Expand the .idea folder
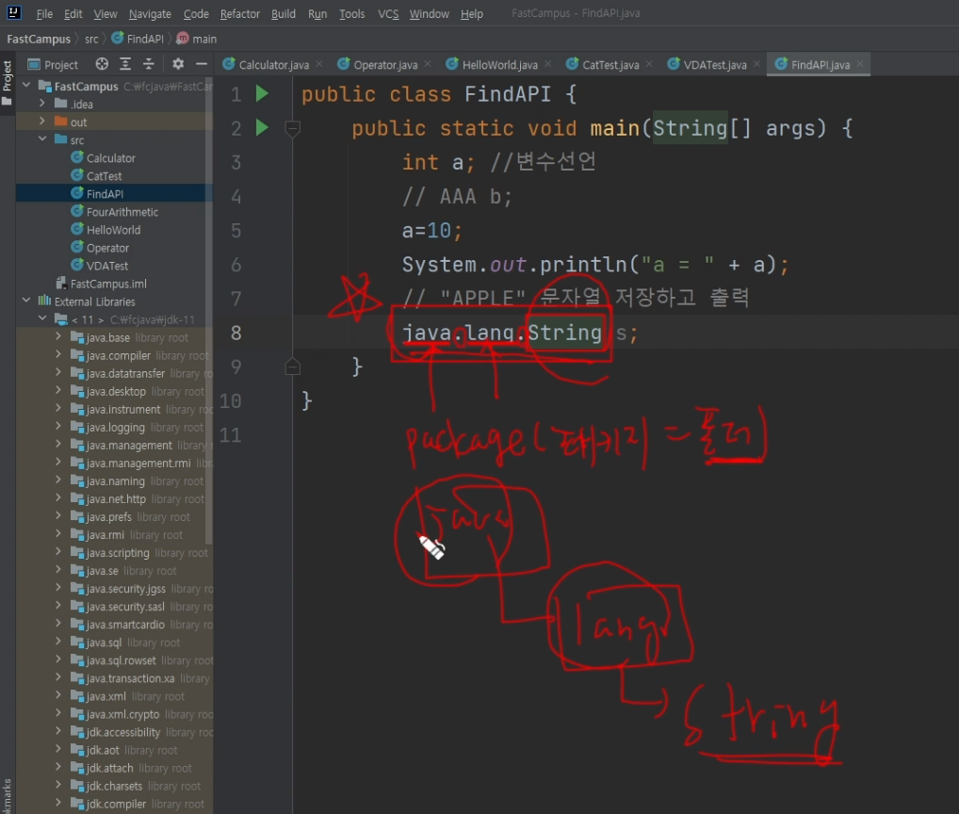Viewport: 959px width, 814px height. (42, 104)
